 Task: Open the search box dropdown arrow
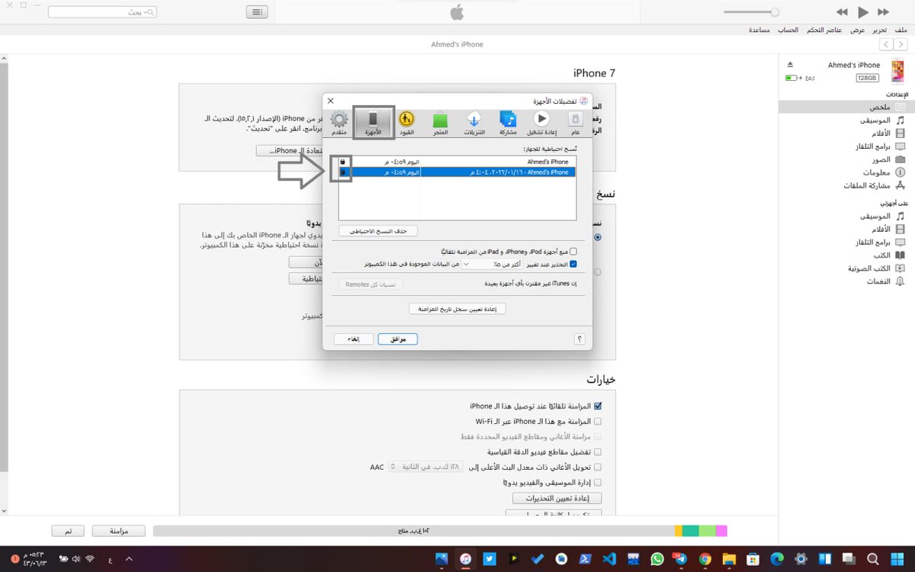[147, 12]
